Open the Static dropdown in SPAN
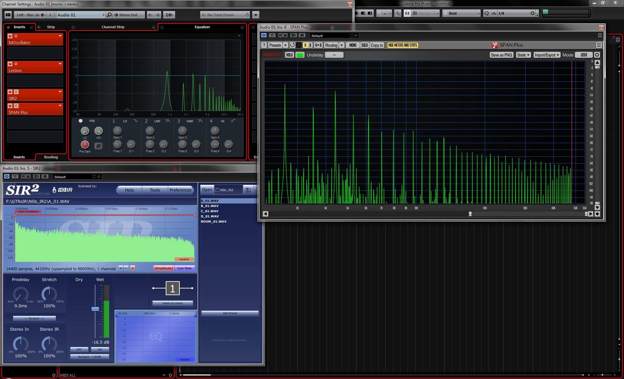 (x=523, y=55)
